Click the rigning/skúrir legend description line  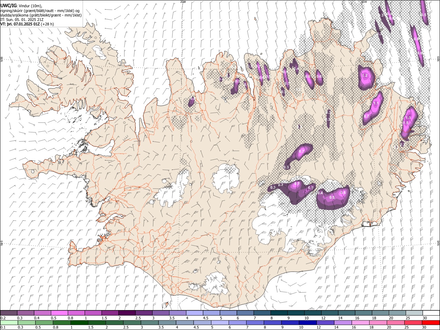pyautogui.click(x=40, y=11)
